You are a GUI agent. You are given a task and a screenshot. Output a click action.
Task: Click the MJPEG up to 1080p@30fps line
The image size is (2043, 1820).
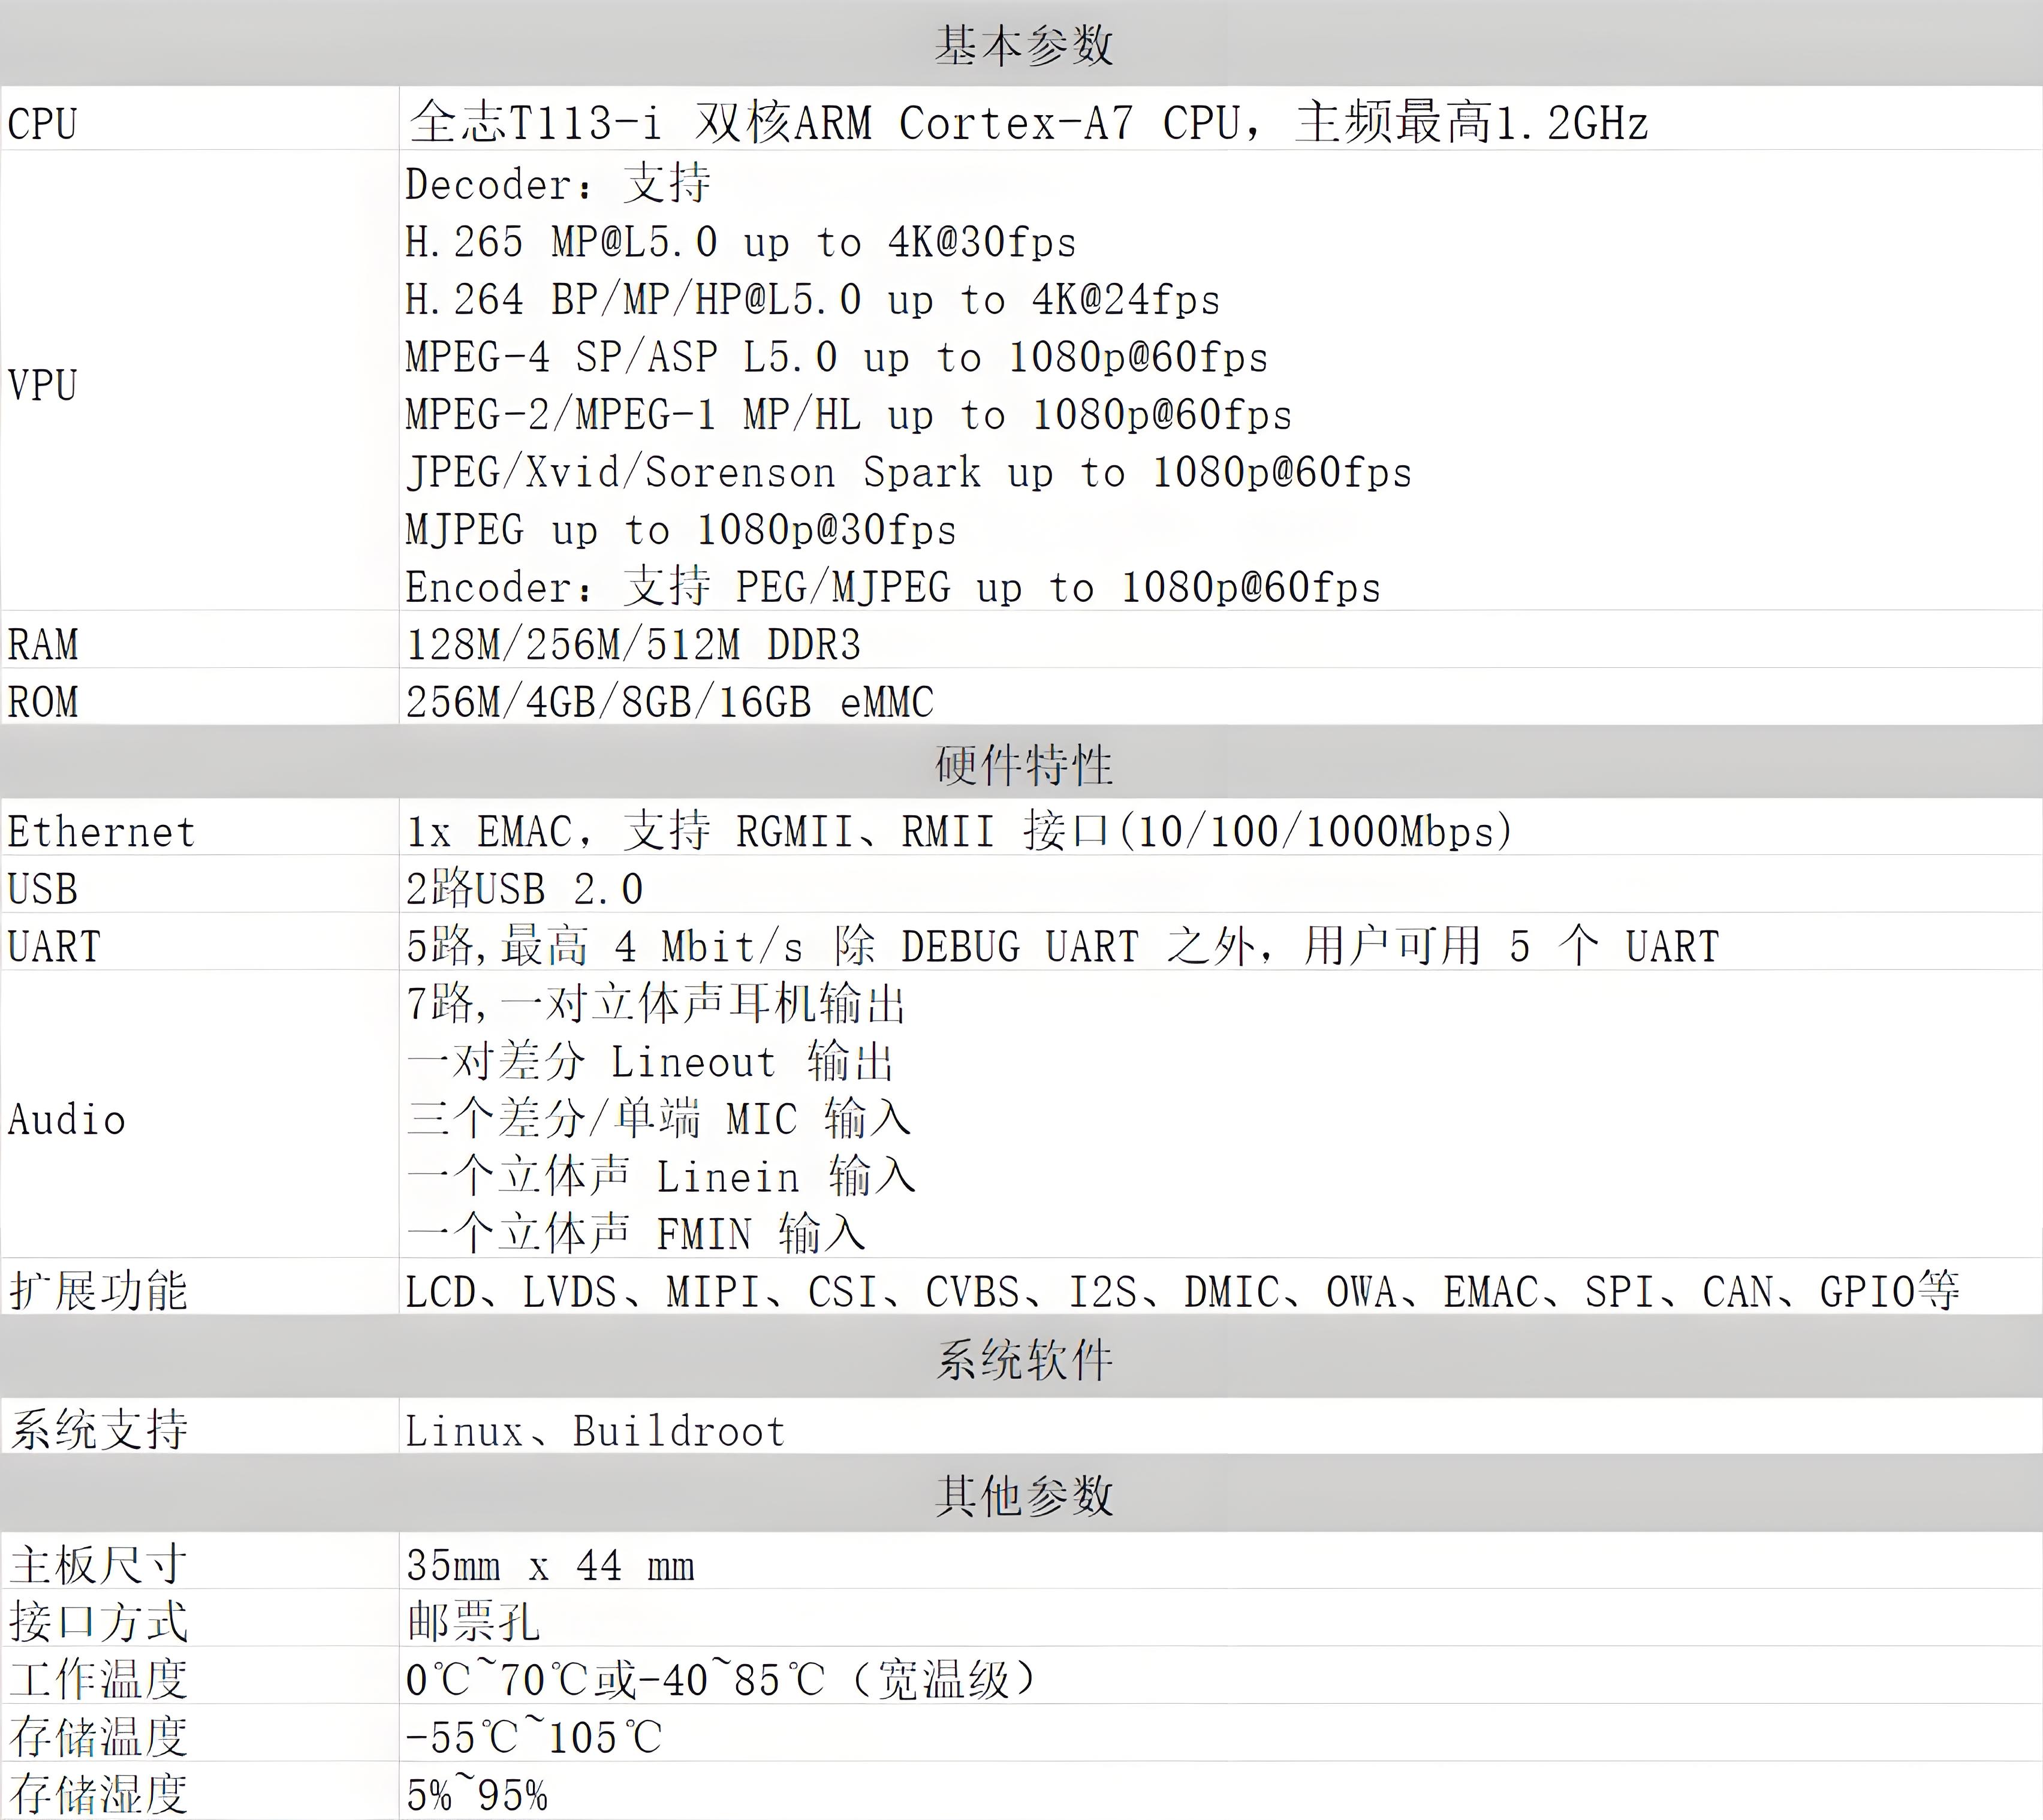(x=681, y=530)
